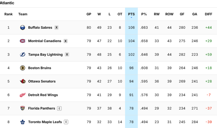The image size is (217, 128).
Task: Click the GF column header
Action: tap(182, 14)
